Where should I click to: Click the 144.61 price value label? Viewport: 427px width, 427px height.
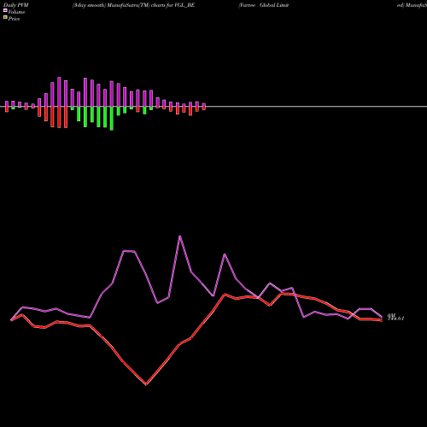(396, 319)
